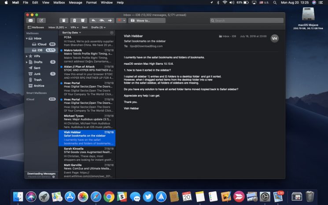Screen dimensions: 328x205
Task: Click the tips@iDownloadBlog.com recipient address
Action: tap(146, 46)
